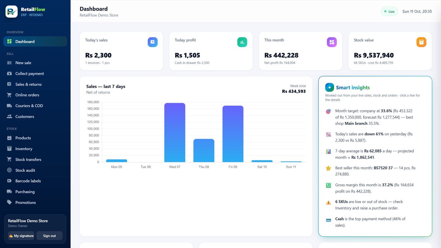Click the truck icon beside Purchasing
441x248 pixels.
[x=9, y=192]
